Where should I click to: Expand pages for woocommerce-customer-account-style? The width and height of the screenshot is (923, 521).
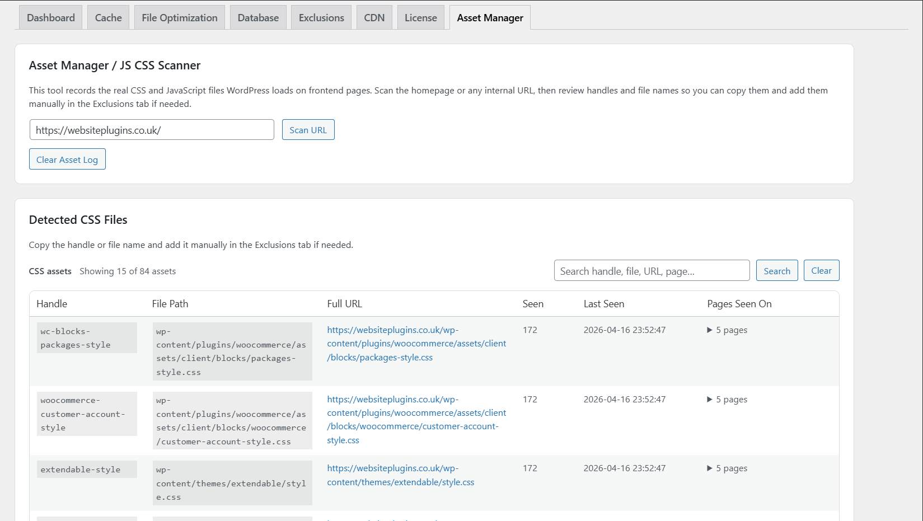(727, 399)
